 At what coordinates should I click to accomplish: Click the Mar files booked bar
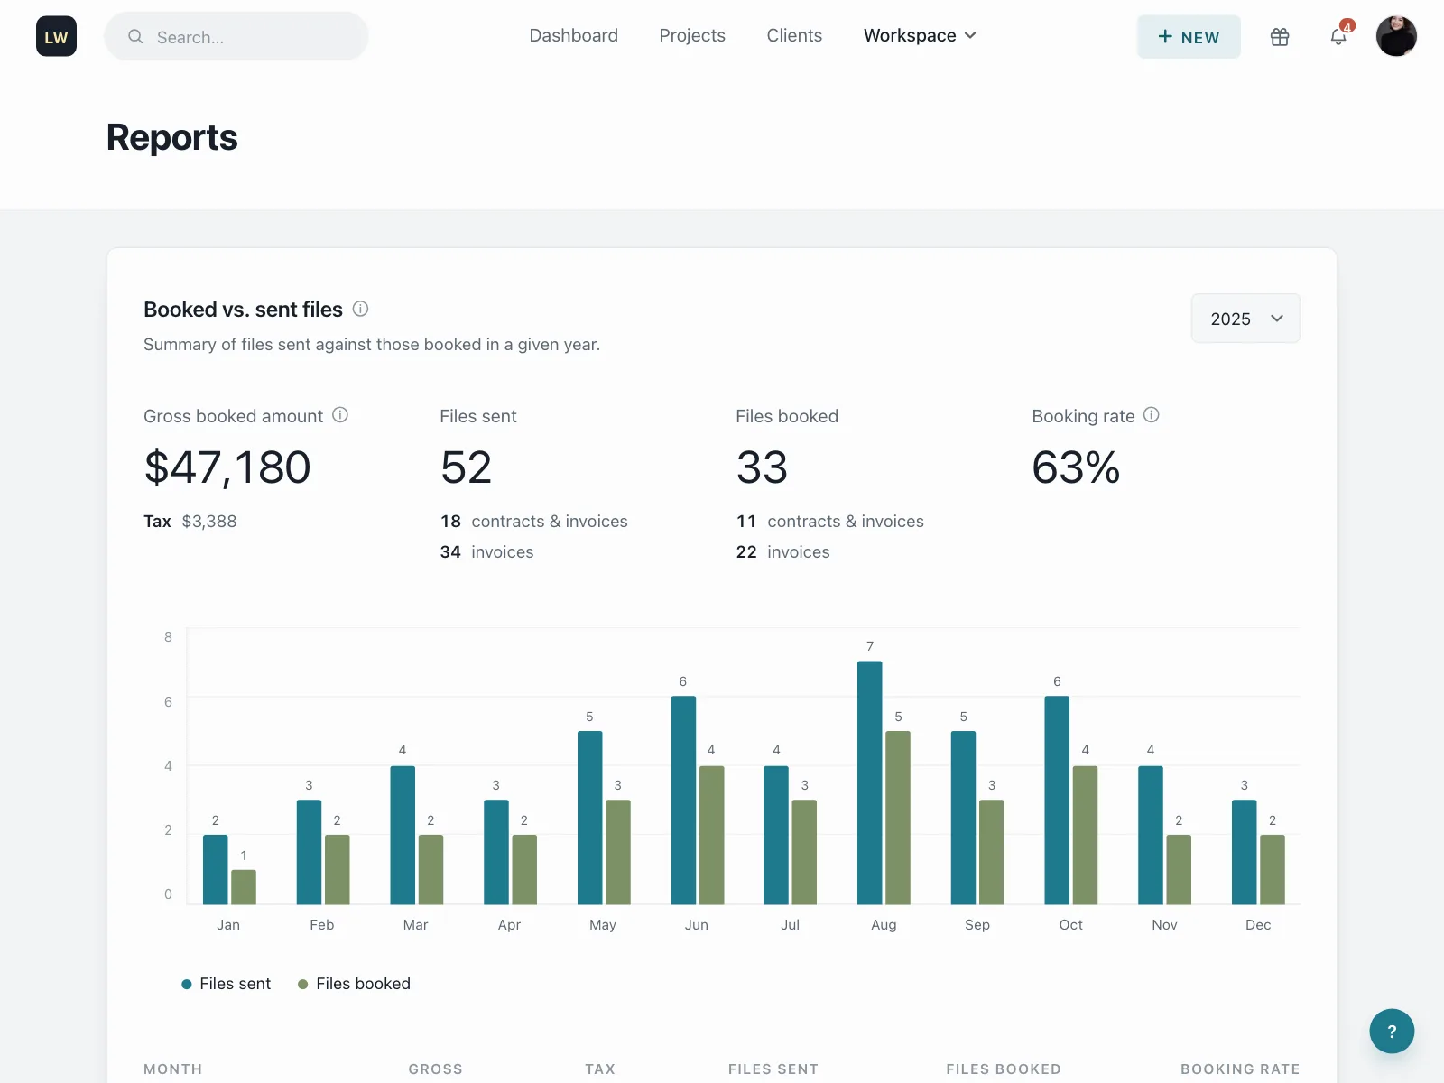pos(430,869)
